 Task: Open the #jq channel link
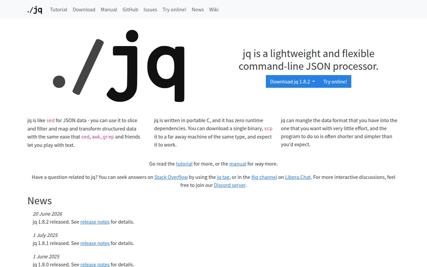264,177
